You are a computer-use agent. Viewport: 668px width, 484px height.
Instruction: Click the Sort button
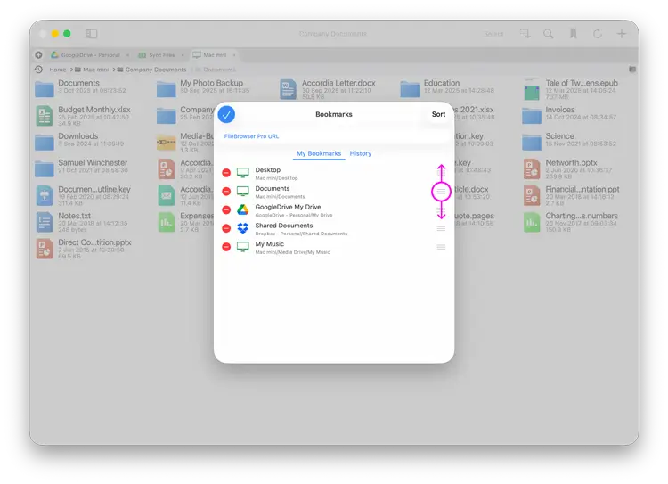coord(438,114)
